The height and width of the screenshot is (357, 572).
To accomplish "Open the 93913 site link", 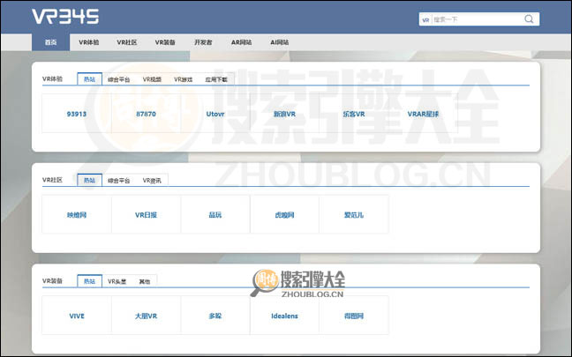I will click(x=77, y=114).
